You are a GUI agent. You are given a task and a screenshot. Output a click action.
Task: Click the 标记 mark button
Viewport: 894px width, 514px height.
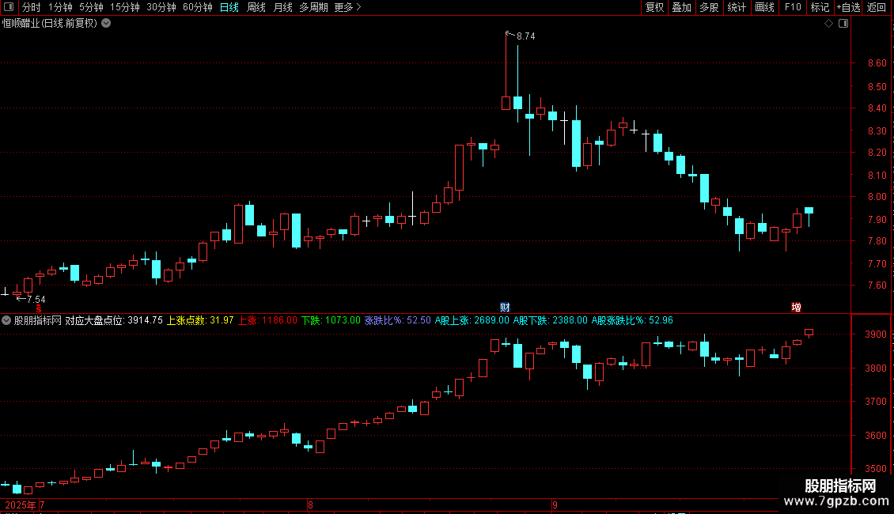click(820, 7)
